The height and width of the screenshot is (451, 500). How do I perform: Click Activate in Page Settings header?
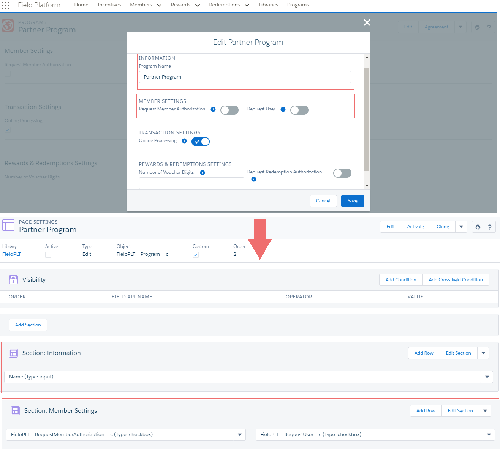(416, 227)
